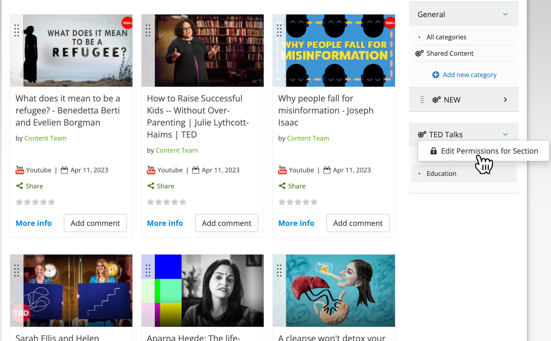Viewport: 551px width, 341px height.
Task: Click share icon on refugee video card
Action: click(20, 186)
